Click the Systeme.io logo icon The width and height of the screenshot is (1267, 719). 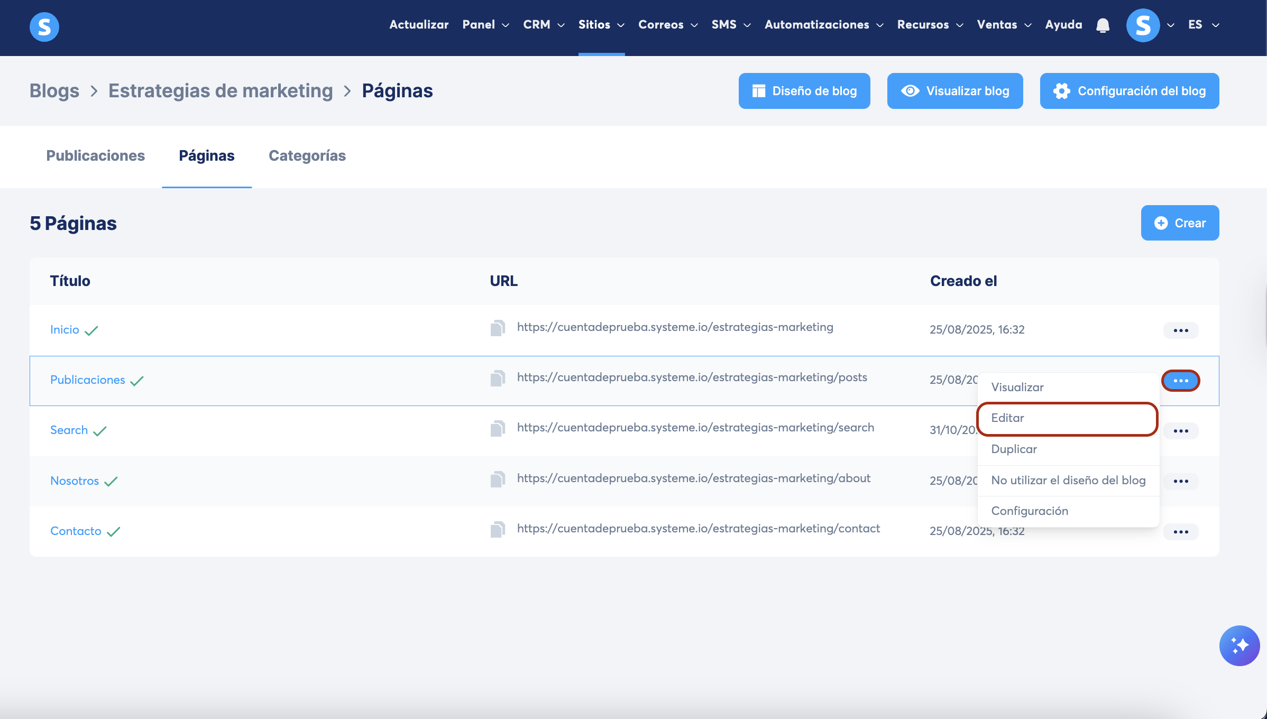pos(44,26)
